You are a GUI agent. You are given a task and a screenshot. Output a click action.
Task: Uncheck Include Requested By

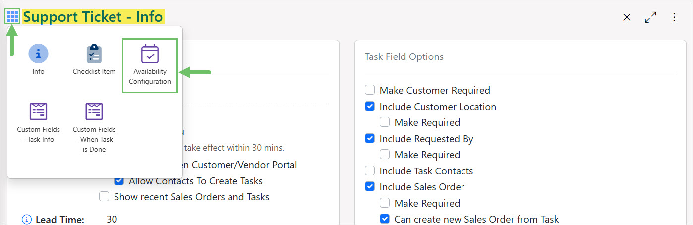(x=370, y=138)
